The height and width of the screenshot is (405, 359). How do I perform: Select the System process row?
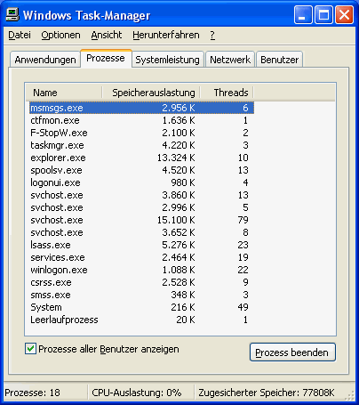tap(141, 307)
